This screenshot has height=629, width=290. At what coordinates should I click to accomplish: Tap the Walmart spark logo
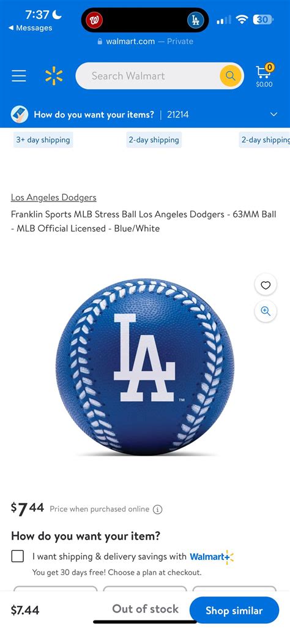point(54,76)
